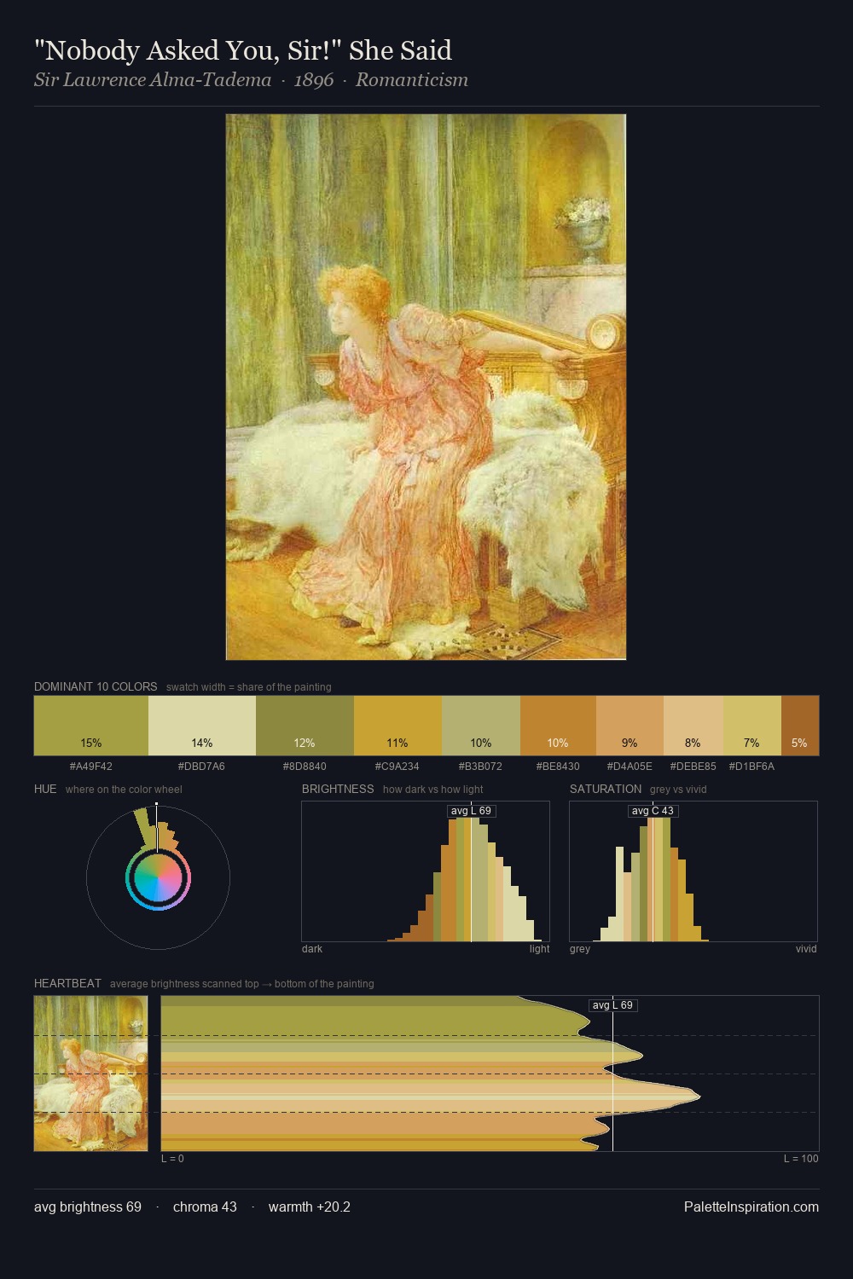
Task: Click the #D1BF6A yellow swatch at 7%
Action: pos(752,726)
